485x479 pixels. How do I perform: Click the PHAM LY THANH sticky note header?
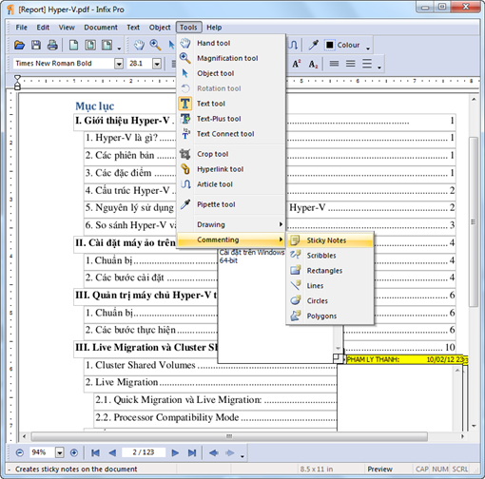click(404, 359)
